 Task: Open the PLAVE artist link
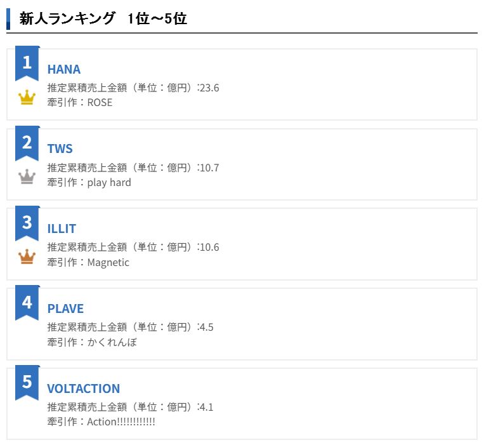point(65,309)
